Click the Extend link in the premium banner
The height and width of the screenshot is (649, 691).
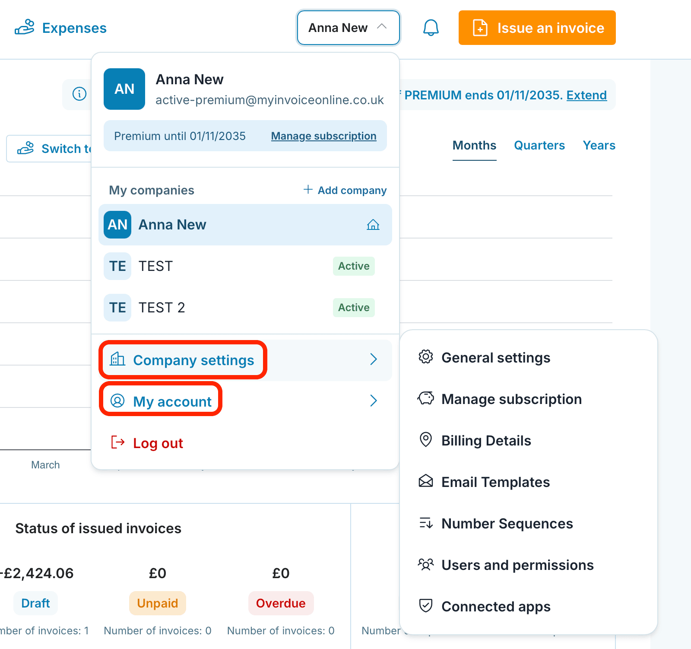click(x=586, y=95)
